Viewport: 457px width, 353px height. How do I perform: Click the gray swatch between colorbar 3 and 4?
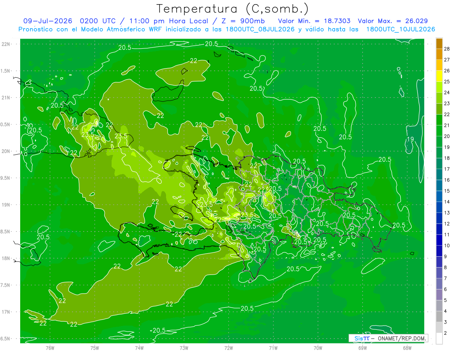click(439, 316)
